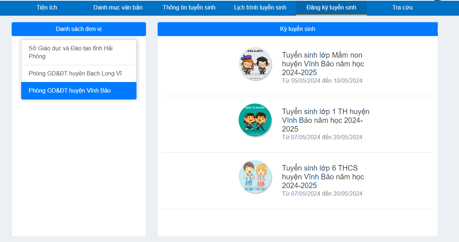Click the Kids & Arts kindergarten enrollment icon
459x242 pixels.
(255, 64)
